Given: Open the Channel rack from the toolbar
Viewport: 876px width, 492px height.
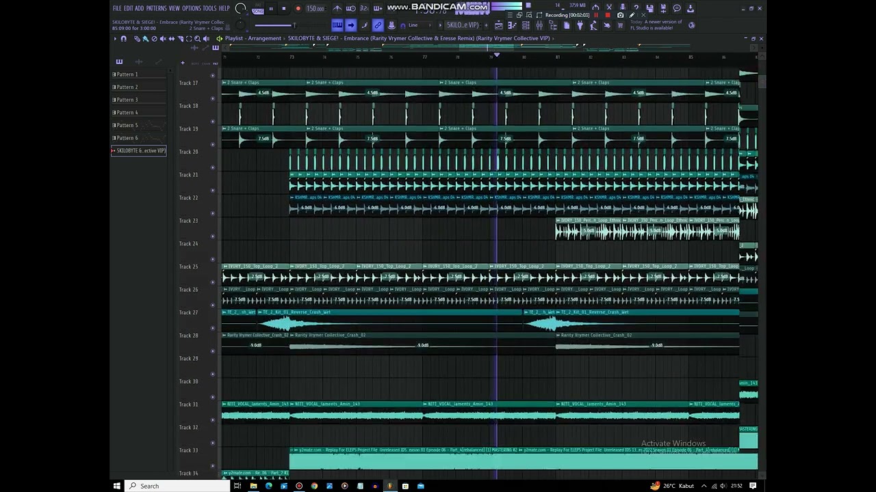Looking at the screenshot, I should coord(526,25).
